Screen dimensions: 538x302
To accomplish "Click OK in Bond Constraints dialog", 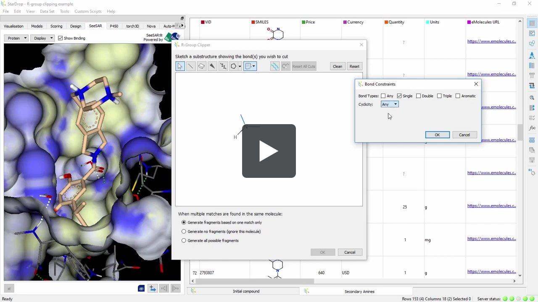I will (x=437, y=135).
